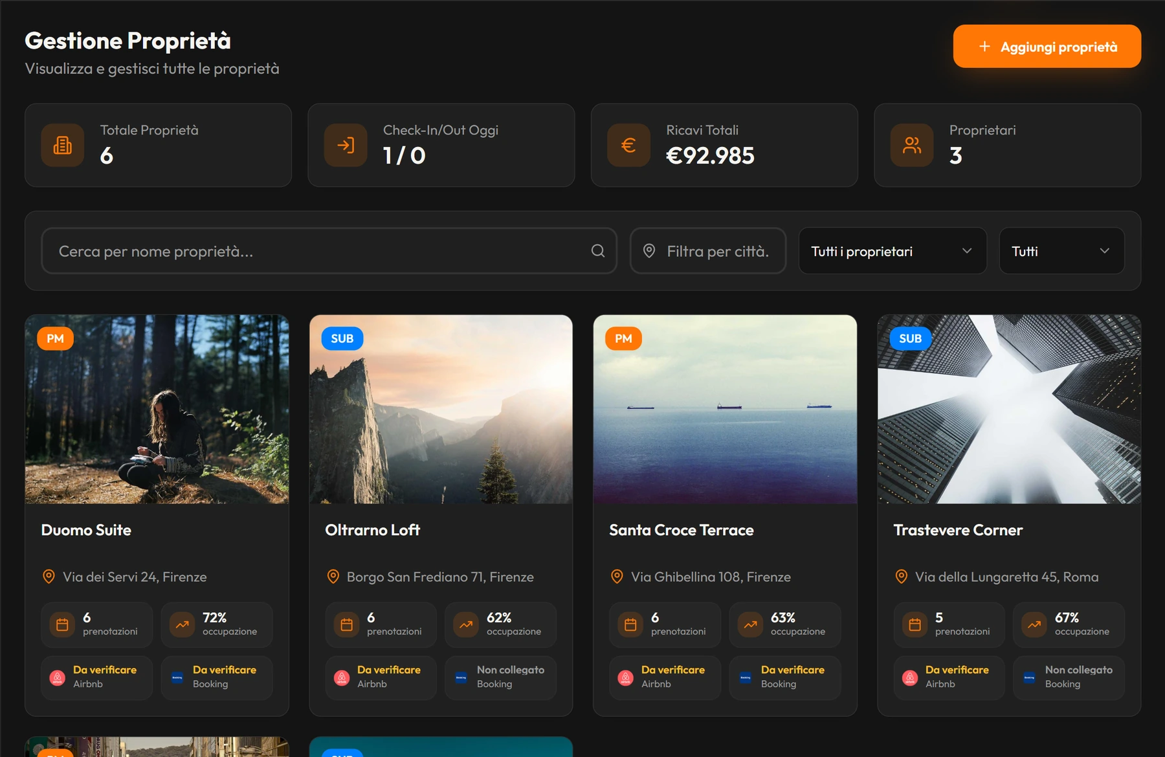Click the trend icon for 62% occupazione
This screenshot has width=1165, height=757.
[x=466, y=624]
